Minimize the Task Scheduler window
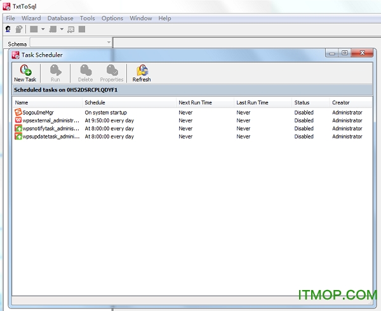The width and height of the screenshot is (381, 311). click(x=332, y=53)
